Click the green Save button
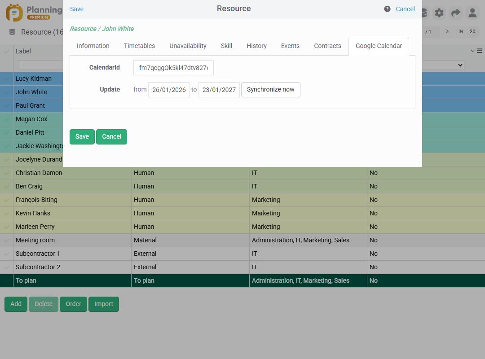485x359 pixels. tap(82, 137)
